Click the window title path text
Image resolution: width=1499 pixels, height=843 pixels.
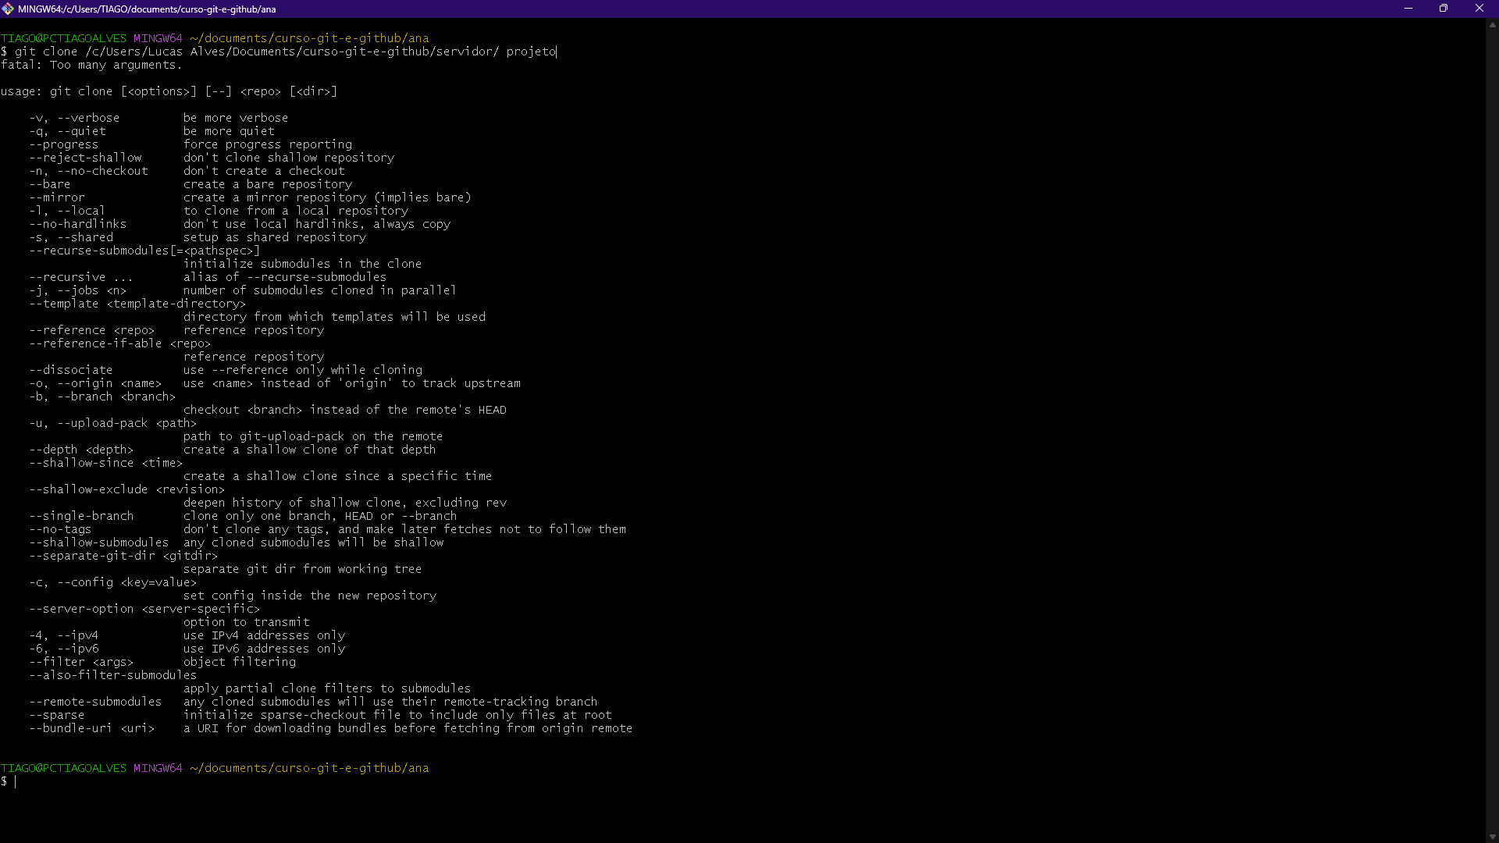tap(147, 9)
